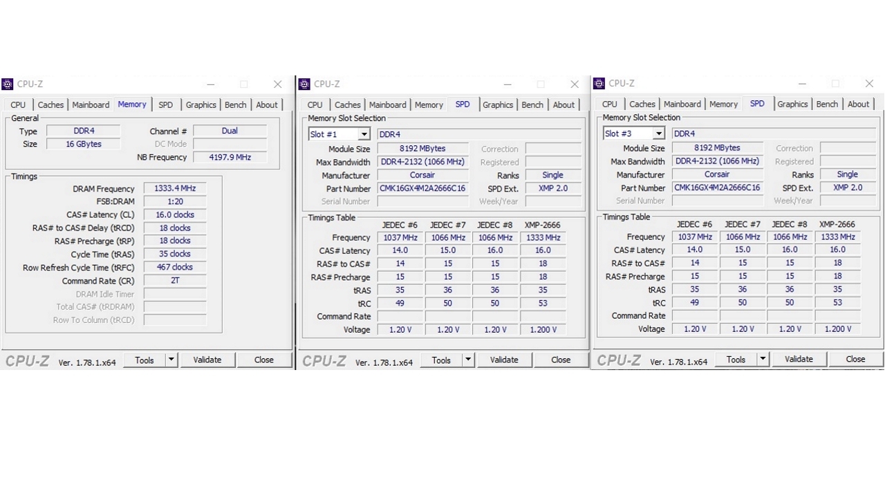Screen dimensions: 885x498
Task: Open Mainboard tab in right window
Action: 682,104
